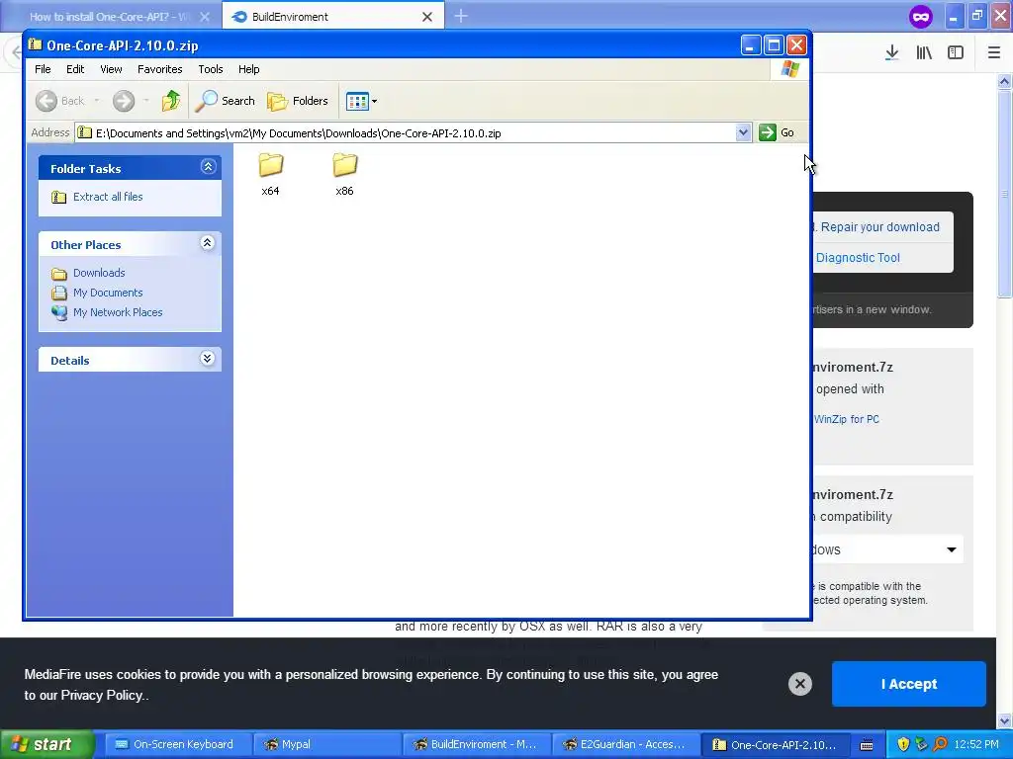Switch to On-Screen Keyboard in taskbar
This screenshot has width=1013, height=759.
point(177,744)
